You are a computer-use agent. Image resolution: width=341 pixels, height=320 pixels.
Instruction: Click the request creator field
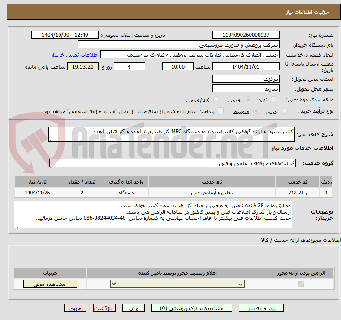click(x=190, y=55)
